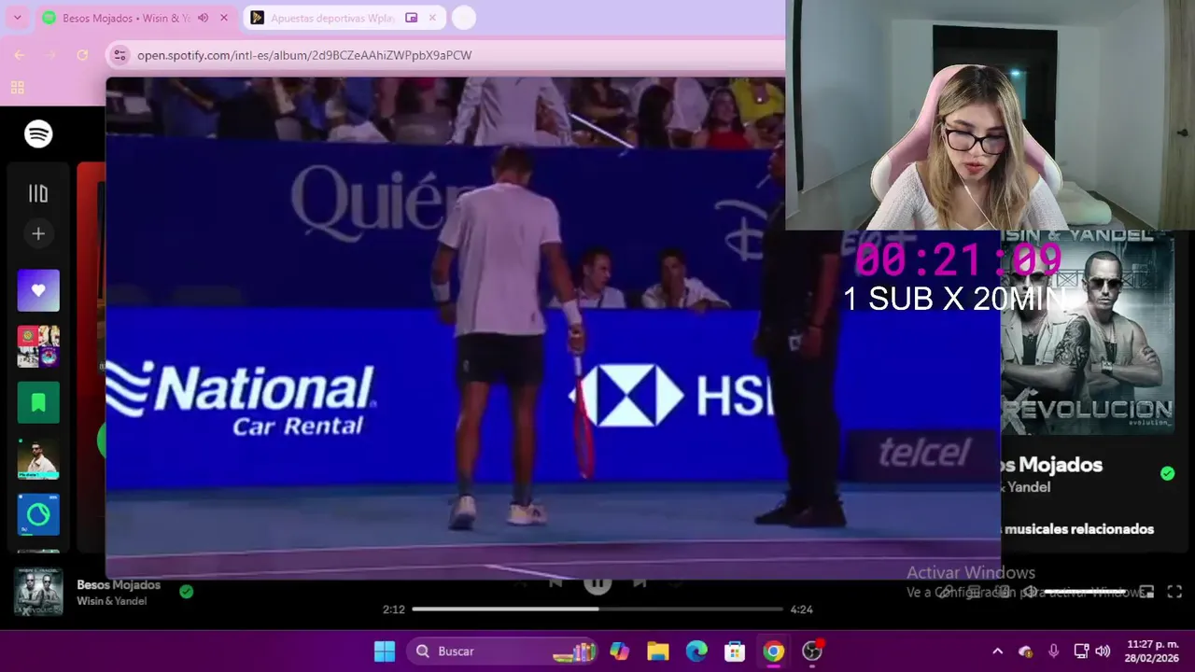Image resolution: width=1195 pixels, height=672 pixels.
Task: Open the now playing album cover
Action: click(38, 592)
